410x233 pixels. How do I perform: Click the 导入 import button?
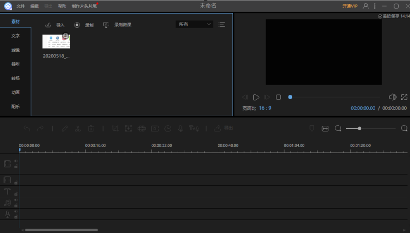coord(55,25)
